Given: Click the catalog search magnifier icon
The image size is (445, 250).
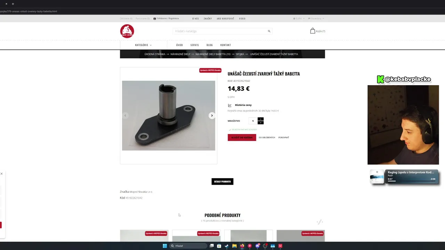Looking at the screenshot, I should click(269, 31).
